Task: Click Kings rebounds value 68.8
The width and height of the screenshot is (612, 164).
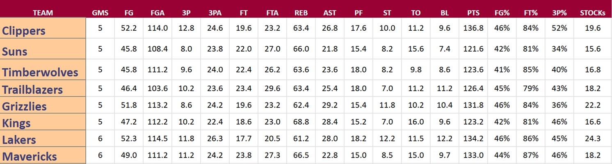Action: [x=301, y=122]
